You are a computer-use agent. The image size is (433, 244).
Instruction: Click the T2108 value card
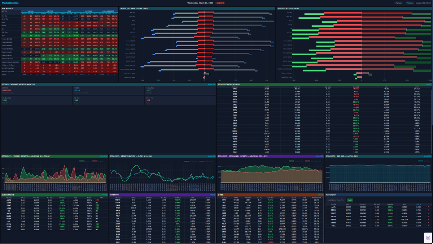[x=108, y=90]
